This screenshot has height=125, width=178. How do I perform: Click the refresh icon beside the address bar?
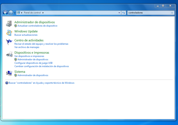click(x=123, y=13)
